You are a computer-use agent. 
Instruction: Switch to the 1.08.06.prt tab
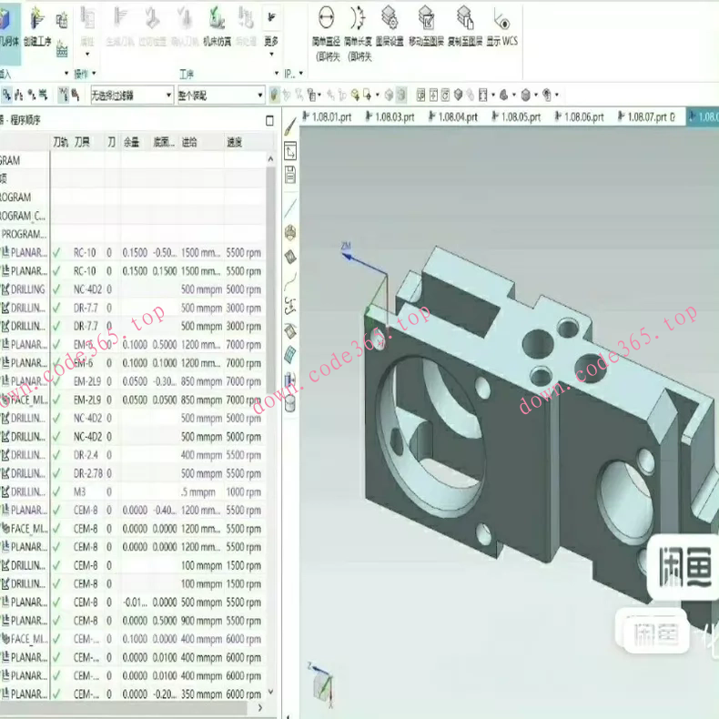click(579, 116)
